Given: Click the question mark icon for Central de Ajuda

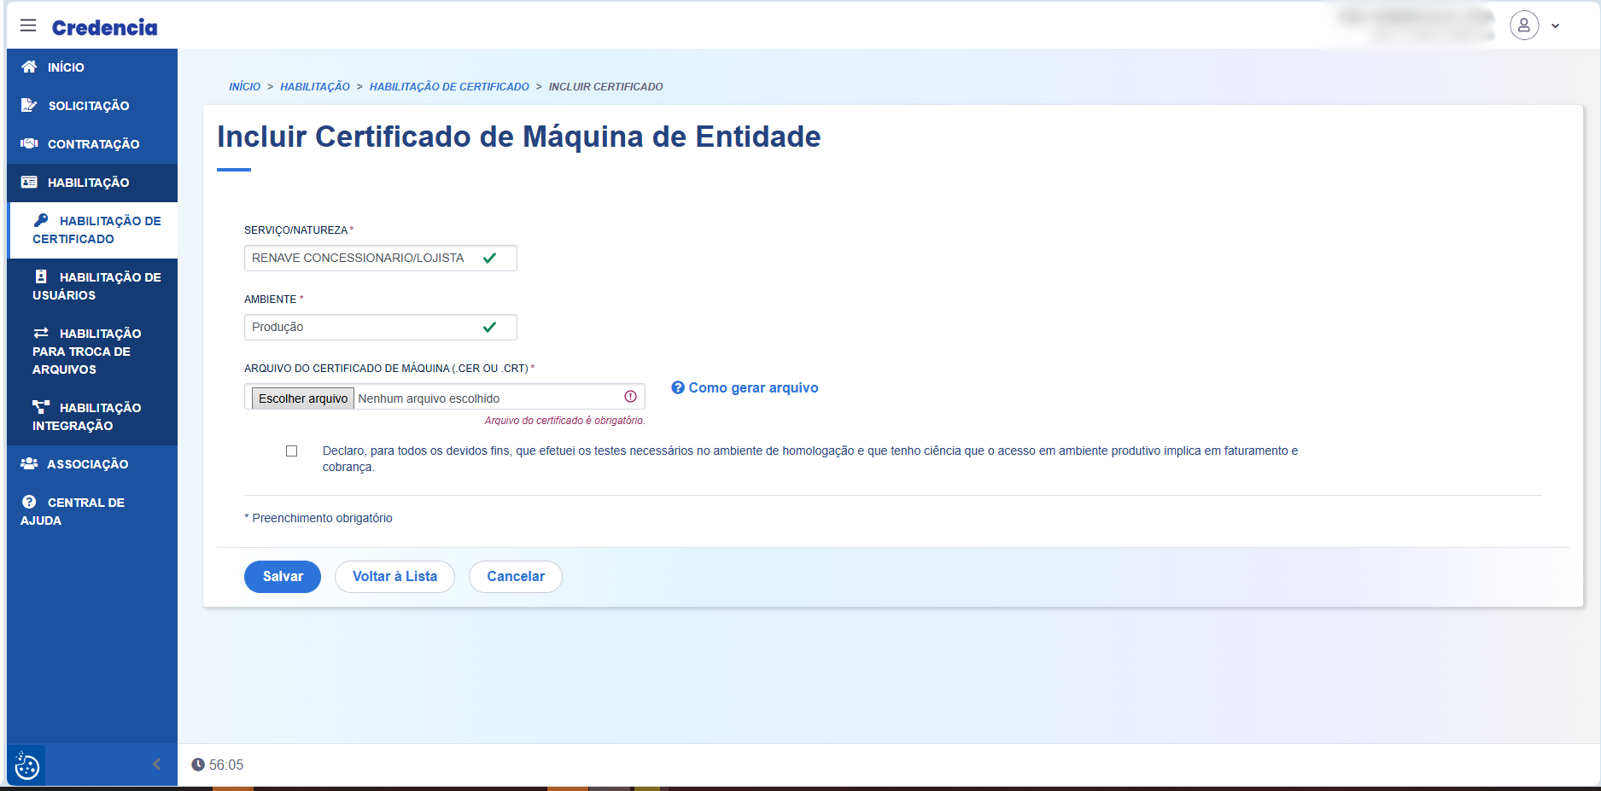Looking at the screenshot, I should coord(29,502).
